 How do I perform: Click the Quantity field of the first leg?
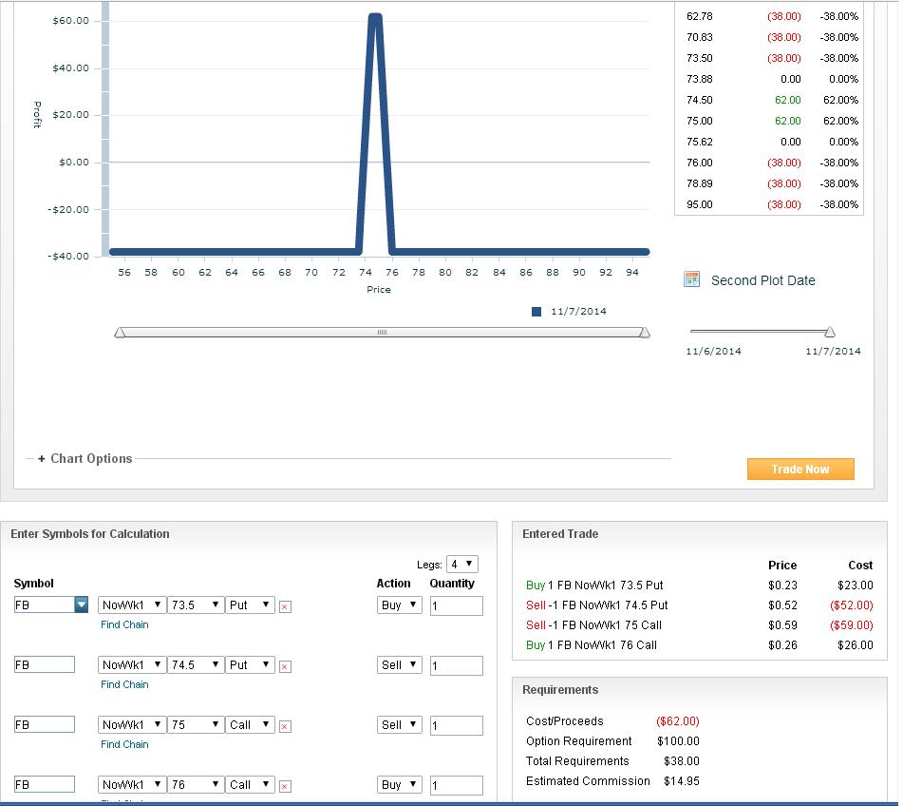pyautogui.click(x=456, y=605)
